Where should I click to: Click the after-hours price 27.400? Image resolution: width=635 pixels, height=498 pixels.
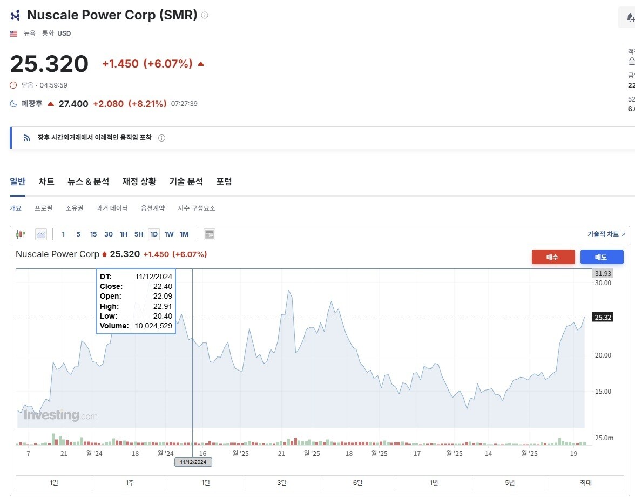[x=73, y=104]
